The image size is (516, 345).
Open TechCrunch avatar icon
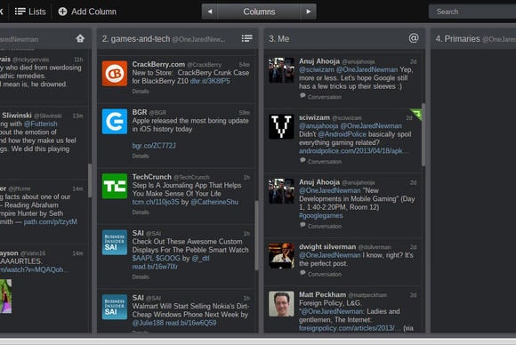pyautogui.click(x=115, y=186)
